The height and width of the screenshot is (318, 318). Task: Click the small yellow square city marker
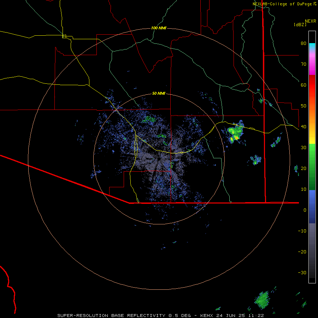click(64, 36)
